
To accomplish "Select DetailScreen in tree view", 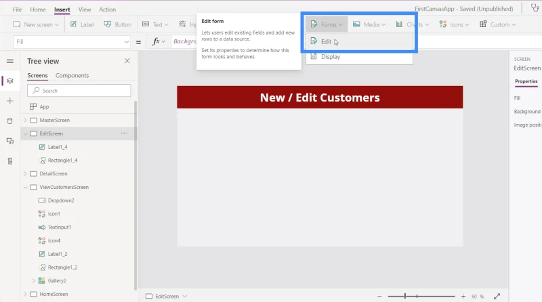I will point(54,173).
